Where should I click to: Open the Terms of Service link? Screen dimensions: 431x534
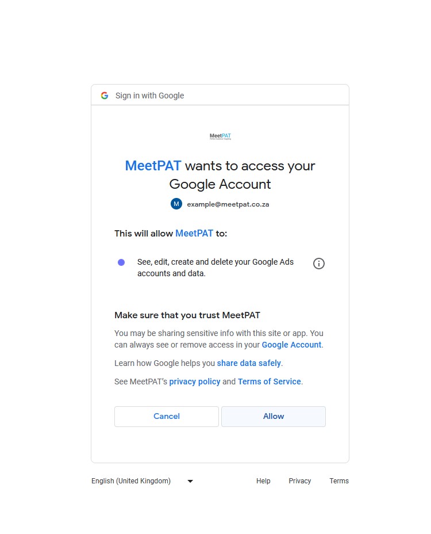pyautogui.click(x=270, y=382)
